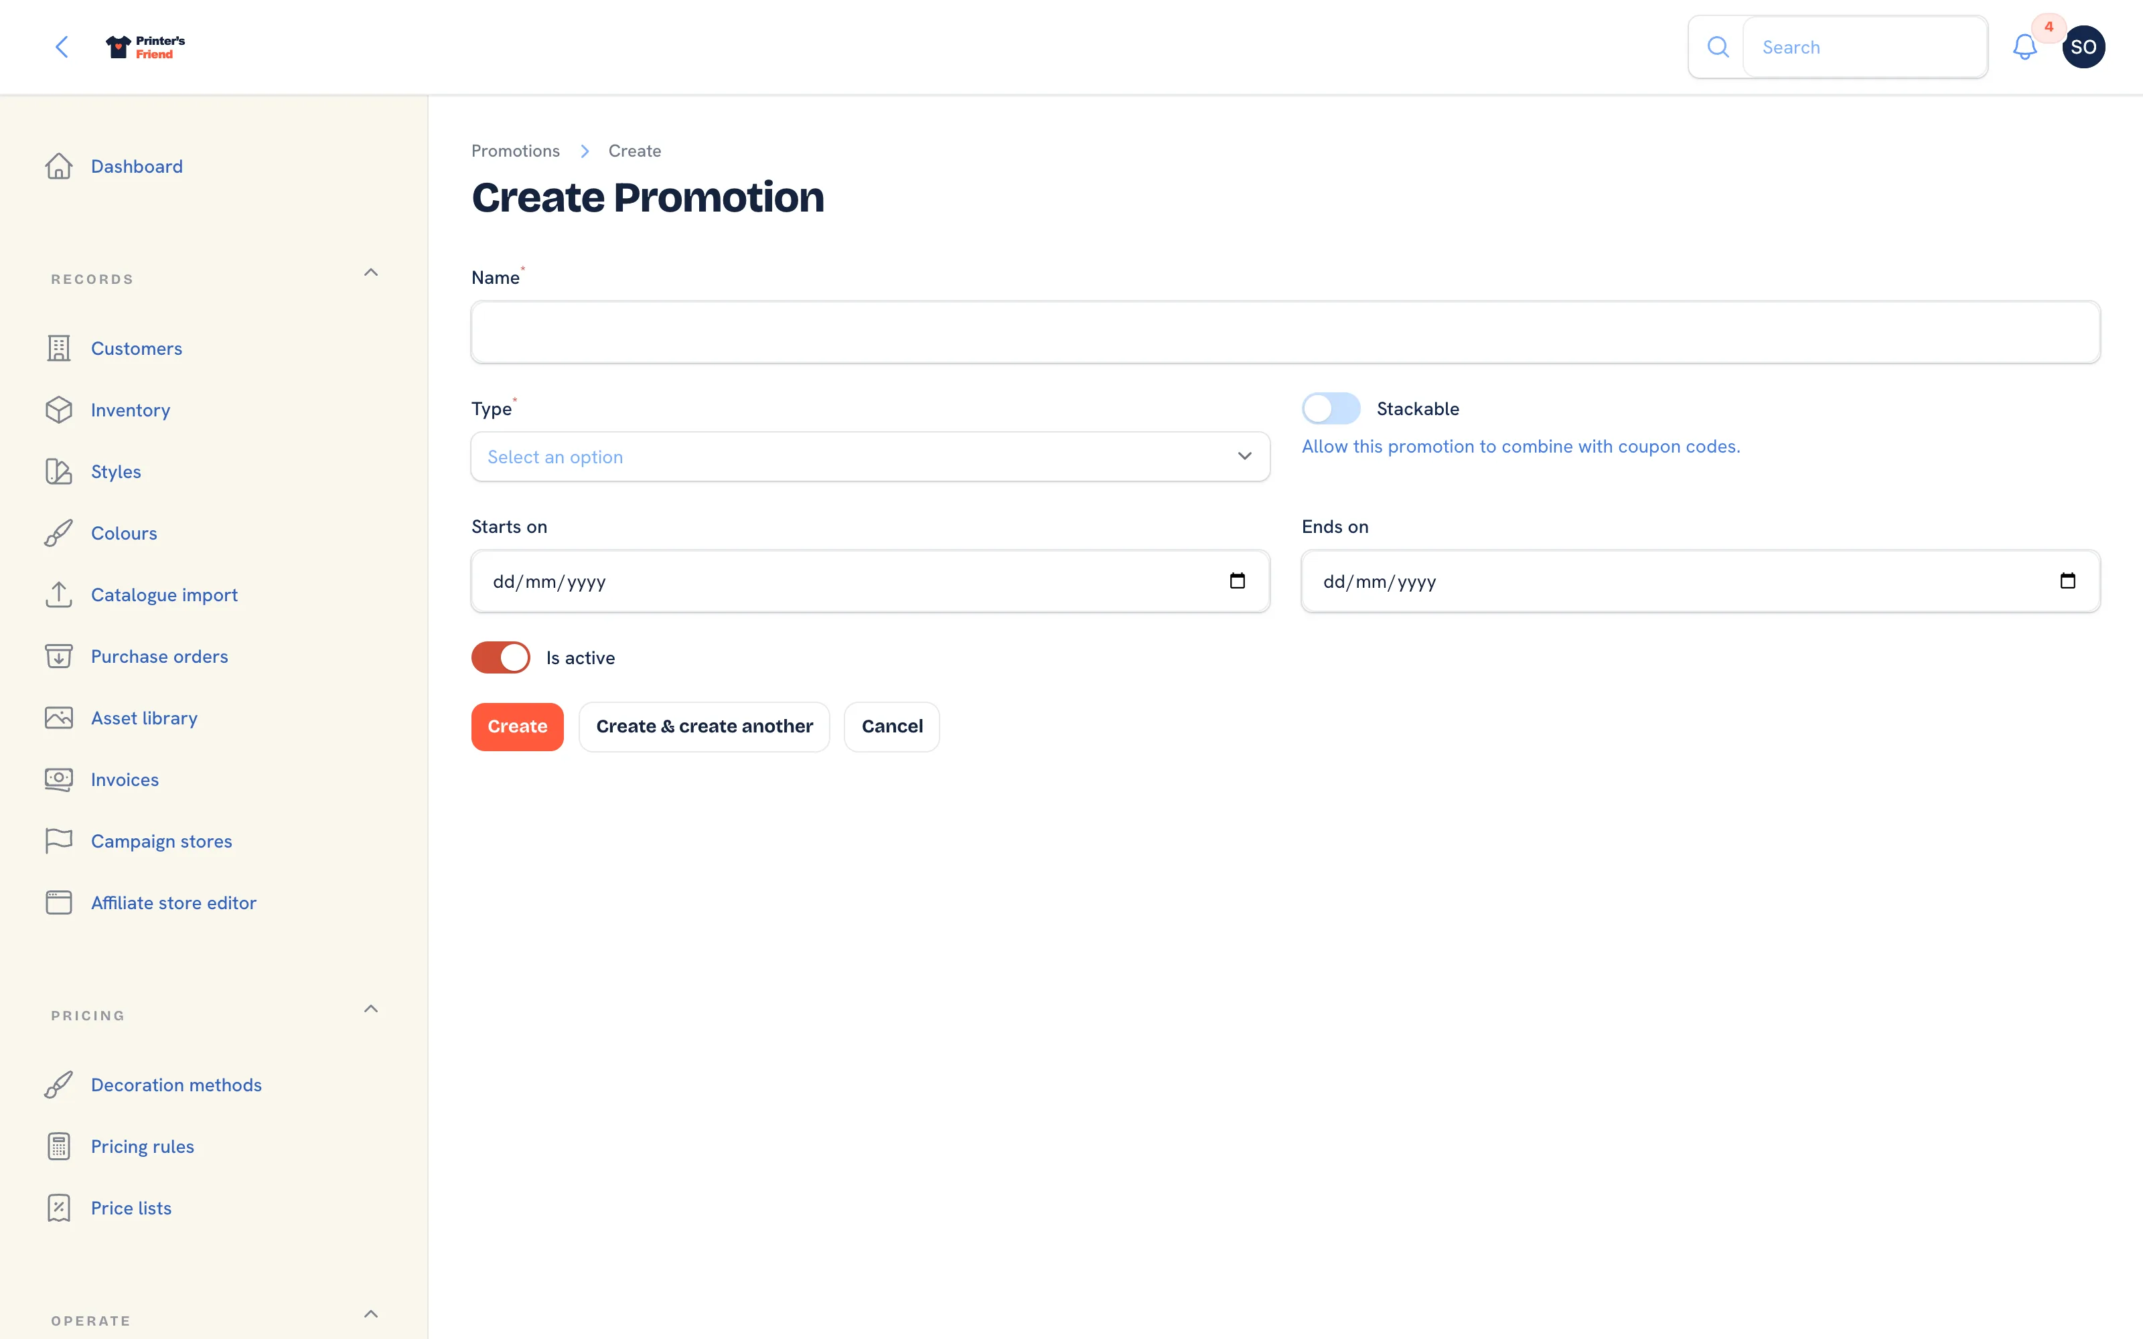Open the notifications bell
The height and width of the screenshot is (1339, 2143).
pos(2024,47)
